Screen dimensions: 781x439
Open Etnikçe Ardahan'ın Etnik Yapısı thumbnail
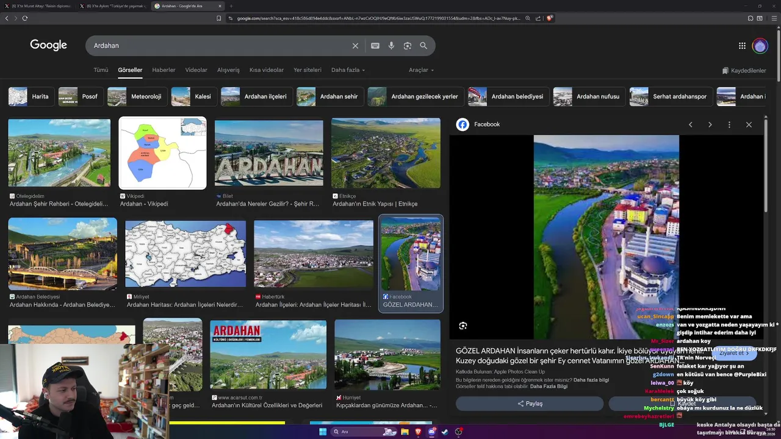click(x=386, y=153)
